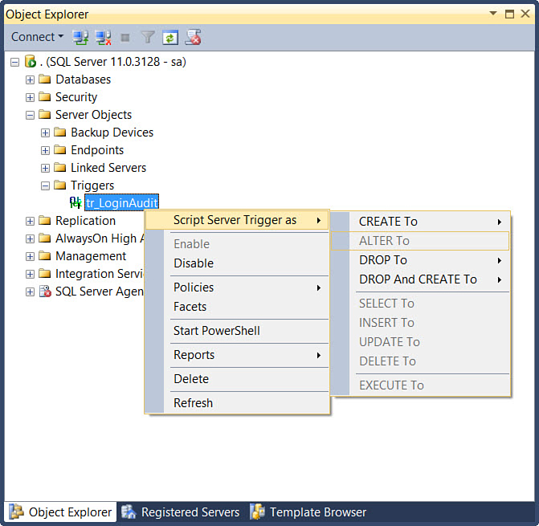This screenshot has width=539, height=526.
Task: Click the green Refresh toolbar icon
Action: coord(169,37)
